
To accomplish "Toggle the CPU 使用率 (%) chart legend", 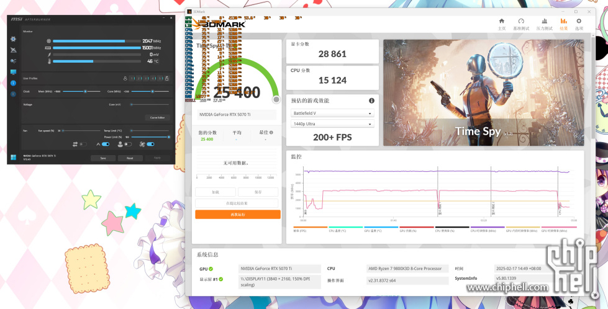I will tap(452, 229).
